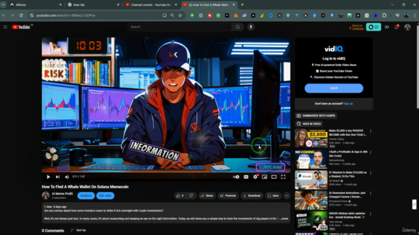Click the browser address bar URL
Screen dimensions: 419x235
coord(65,16)
